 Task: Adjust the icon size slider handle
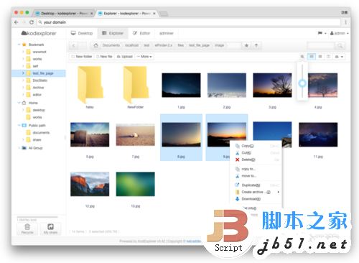point(302,83)
